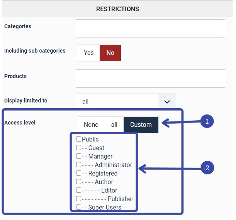Check the Manager group checkbox
The height and width of the screenshot is (220, 236).
click(x=79, y=156)
